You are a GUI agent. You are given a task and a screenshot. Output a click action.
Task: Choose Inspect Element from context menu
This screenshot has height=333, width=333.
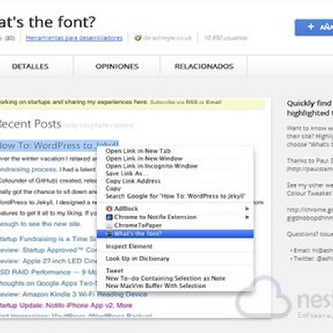click(175, 246)
